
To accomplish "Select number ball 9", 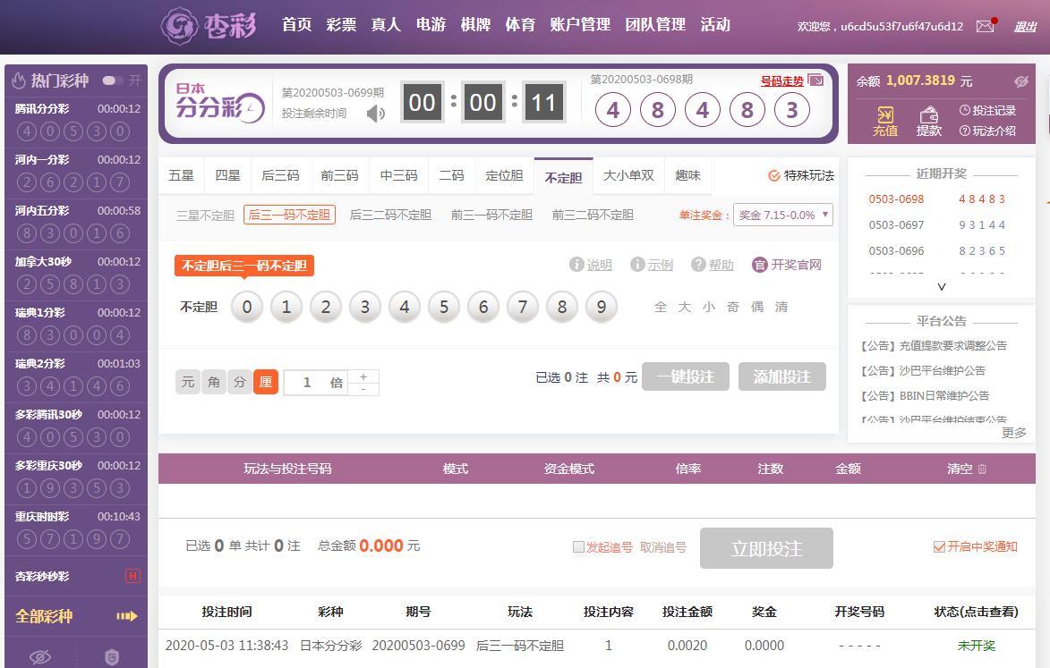I will tap(602, 307).
